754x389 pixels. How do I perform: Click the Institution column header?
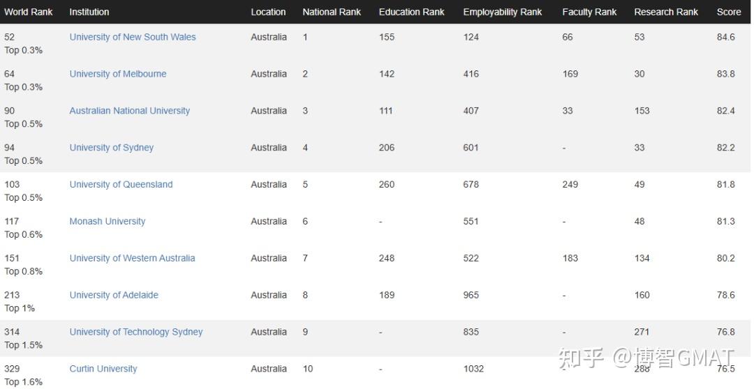click(x=89, y=12)
